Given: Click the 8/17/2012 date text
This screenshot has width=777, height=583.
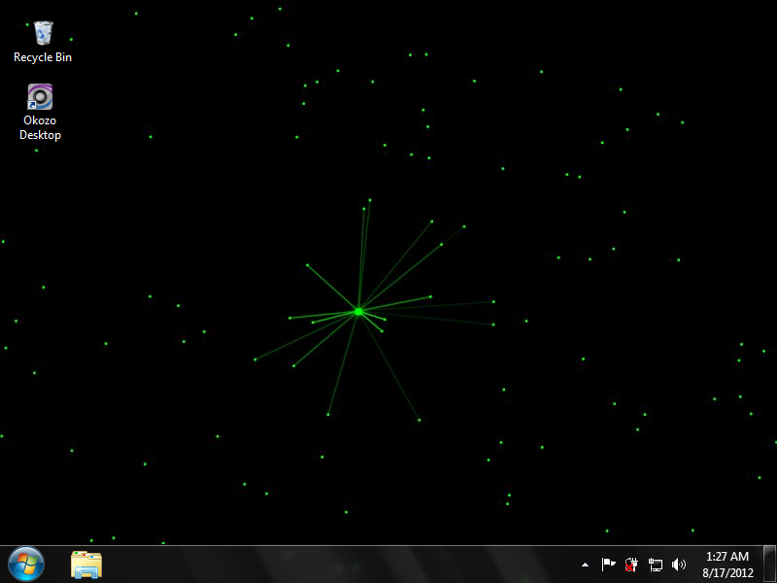Looking at the screenshot, I should [x=727, y=572].
